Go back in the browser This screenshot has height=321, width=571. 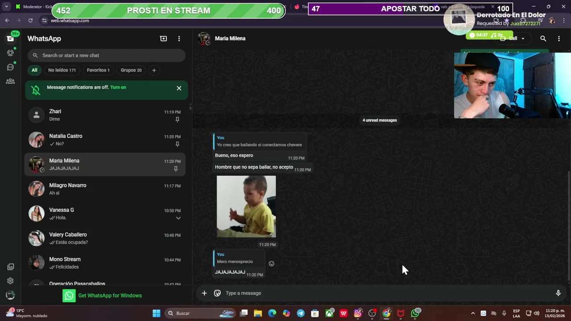[7, 21]
